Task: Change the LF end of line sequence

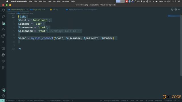Action: coord(137,101)
